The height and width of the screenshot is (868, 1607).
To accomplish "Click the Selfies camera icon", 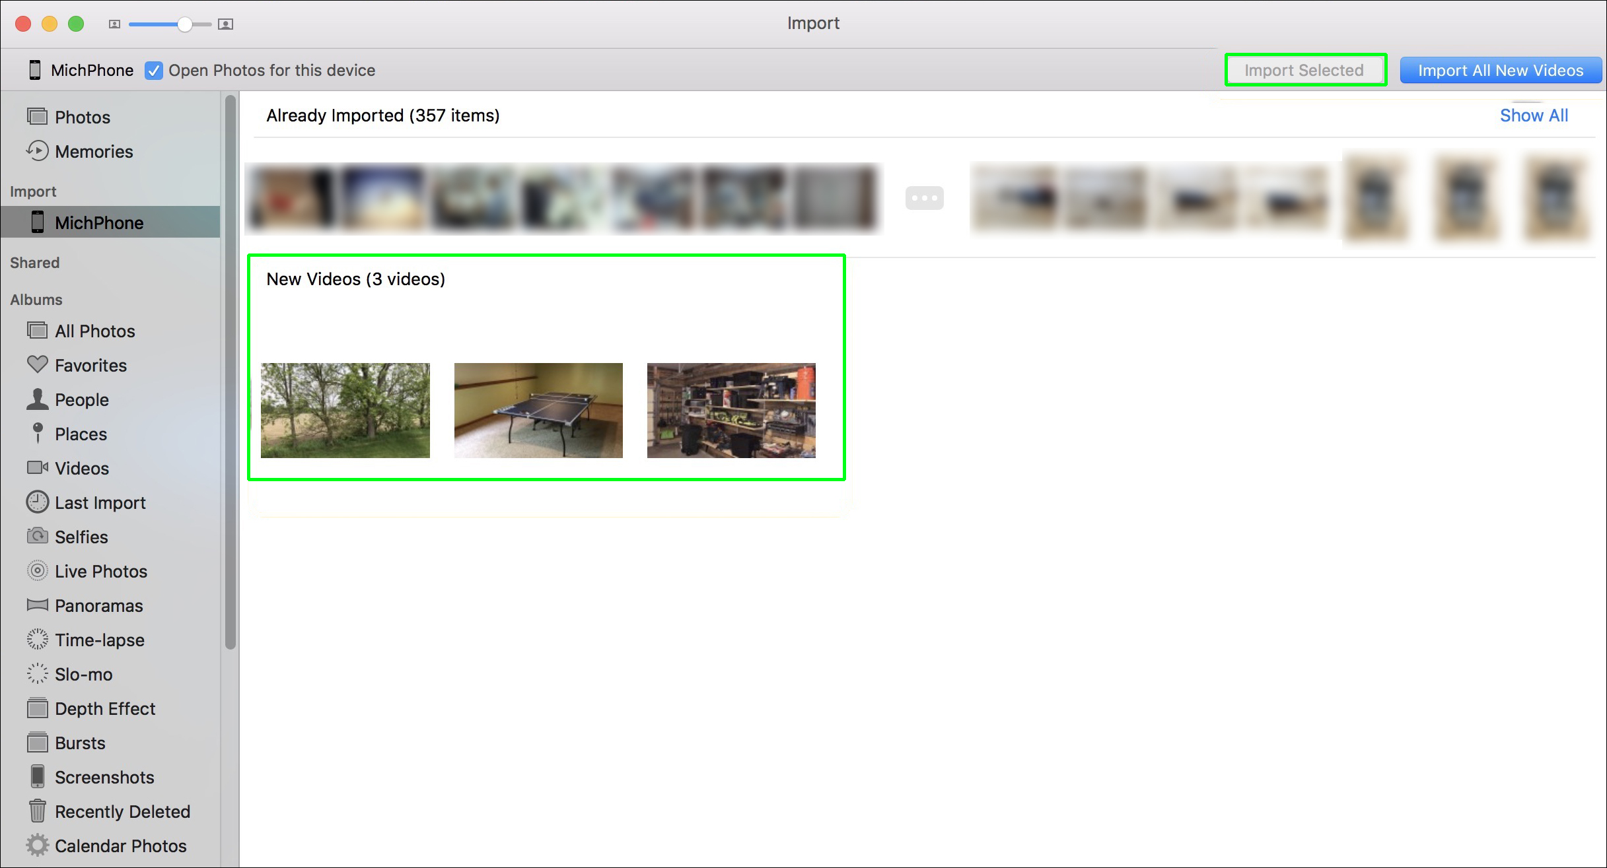I will pyautogui.click(x=38, y=536).
